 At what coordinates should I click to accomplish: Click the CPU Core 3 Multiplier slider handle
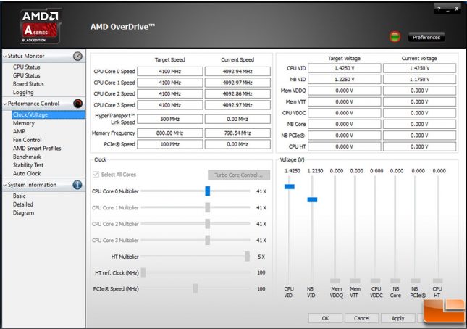[x=208, y=240]
